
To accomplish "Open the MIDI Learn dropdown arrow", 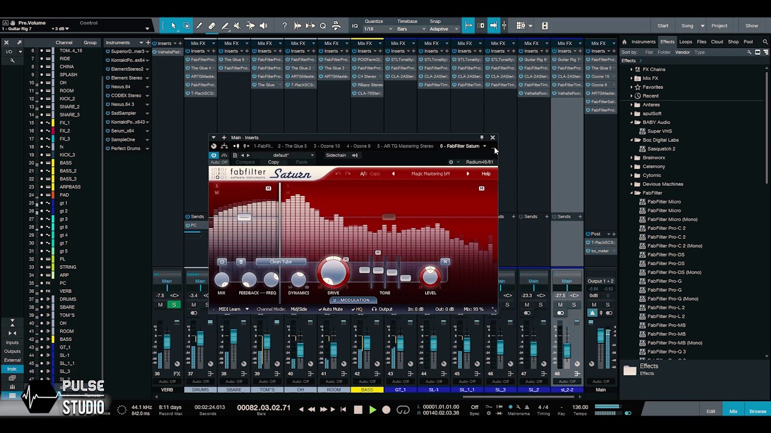I will coord(246,309).
